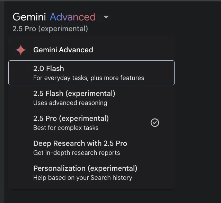Image resolution: width=221 pixels, height=203 pixels.
Task: Click 'Get in-depth research reports' description
Action: (x=77, y=153)
